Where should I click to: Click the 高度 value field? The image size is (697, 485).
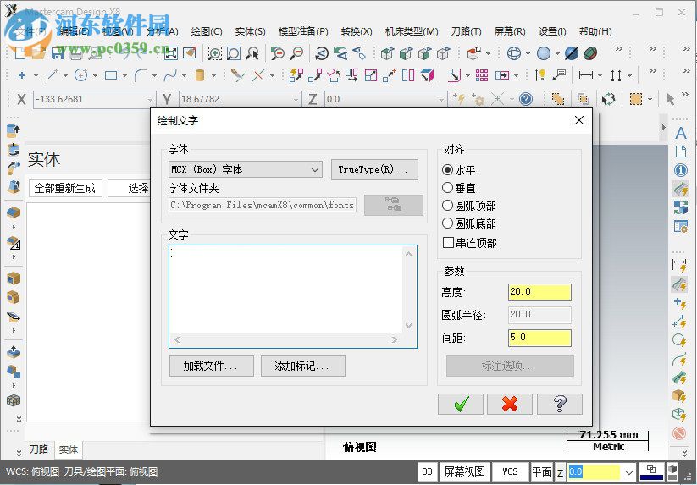[x=539, y=292]
